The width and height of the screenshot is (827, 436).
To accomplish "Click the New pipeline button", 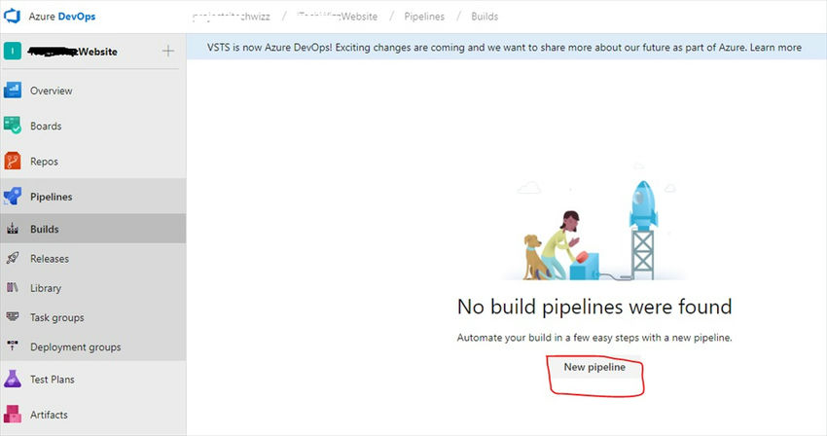I will 594,367.
